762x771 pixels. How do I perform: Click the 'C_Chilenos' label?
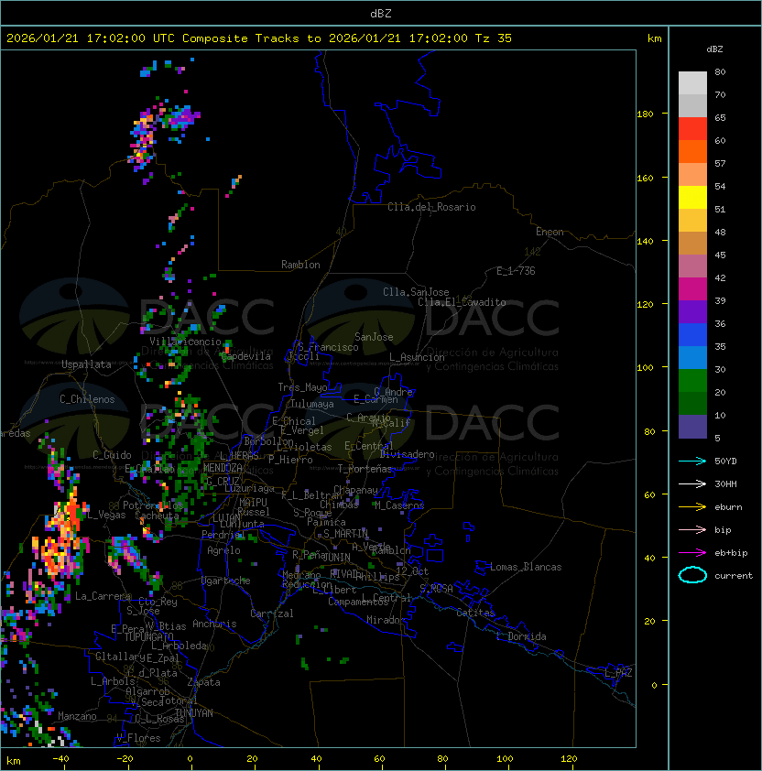coord(87,399)
